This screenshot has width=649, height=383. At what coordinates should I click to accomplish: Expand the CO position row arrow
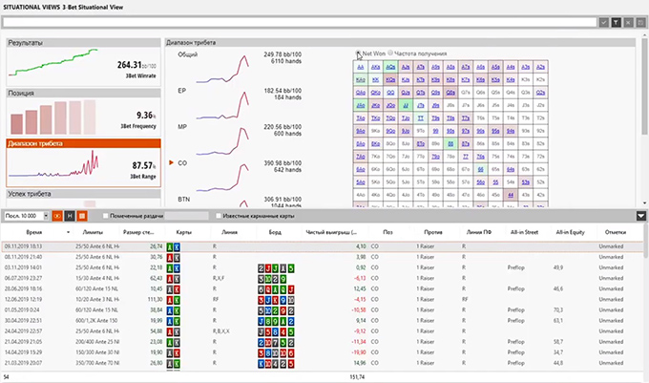(171, 163)
